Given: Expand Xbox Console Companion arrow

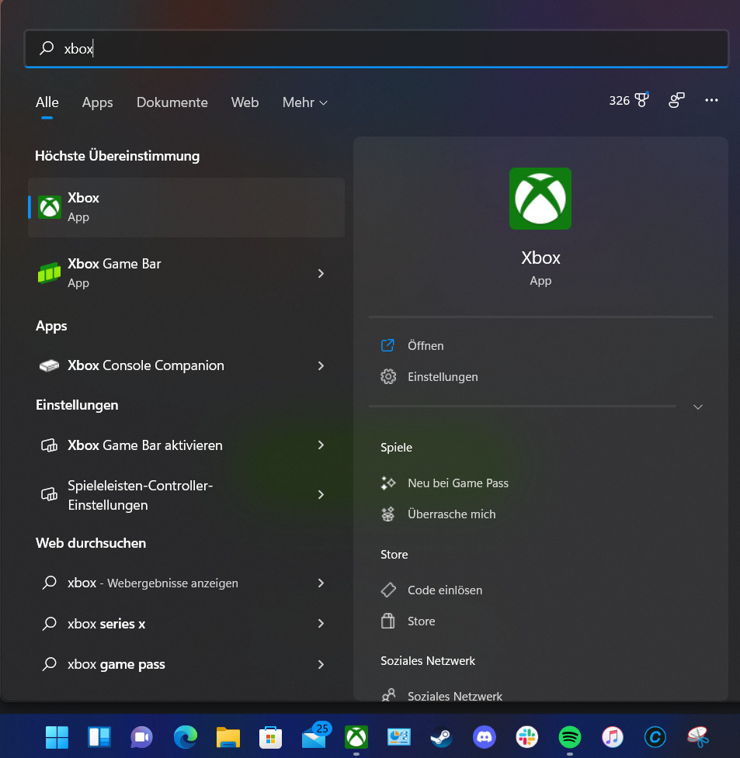Looking at the screenshot, I should (321, 366).
